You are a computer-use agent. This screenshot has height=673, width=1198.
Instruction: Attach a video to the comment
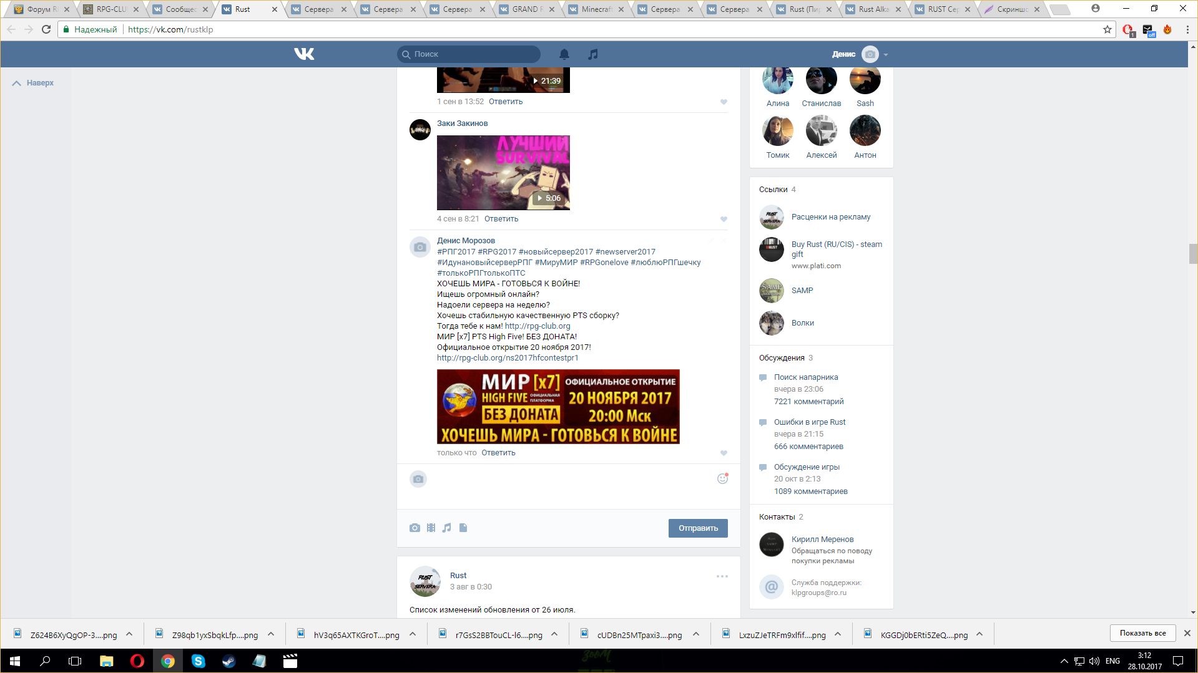431,528
